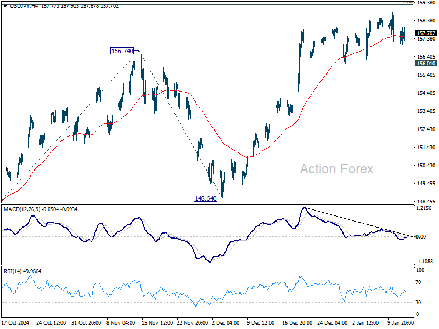Click the 159.380 top price scale value
Screen dimensions: 439x329
(426, 3)
